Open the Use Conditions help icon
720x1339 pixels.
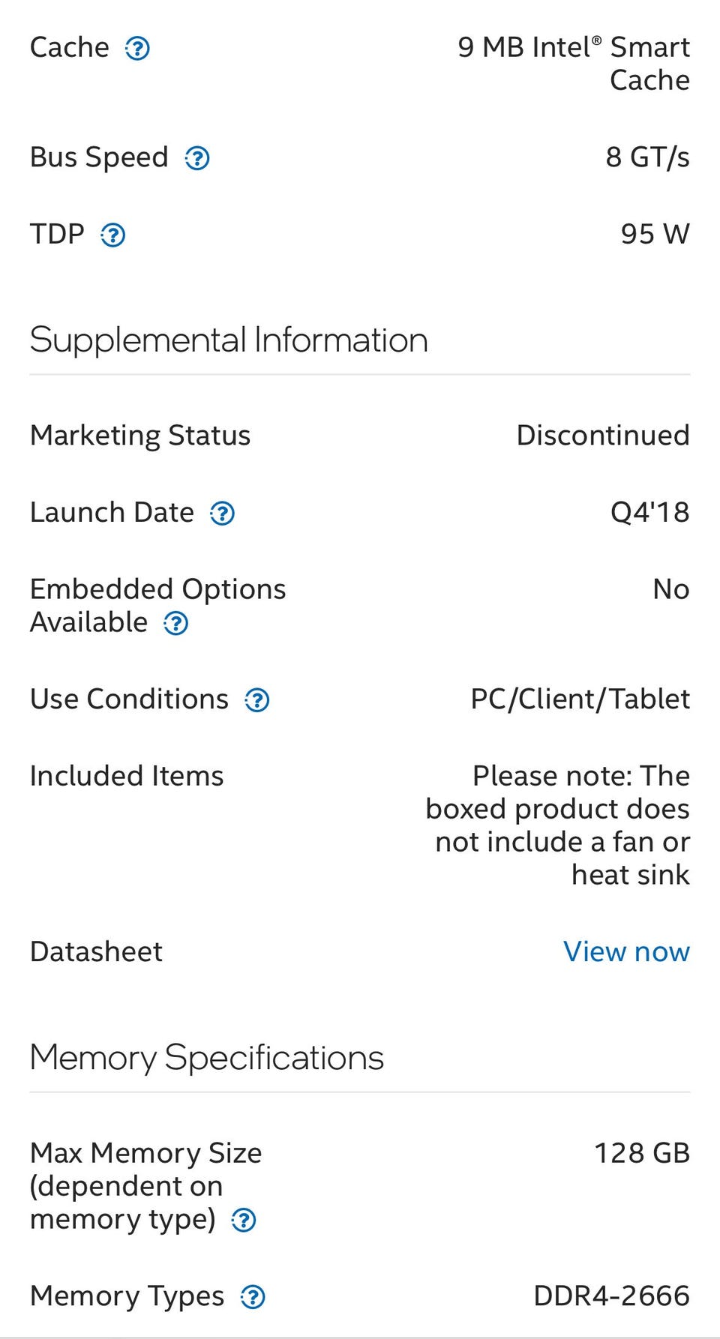pyautogui.click(x=257, y=700)
